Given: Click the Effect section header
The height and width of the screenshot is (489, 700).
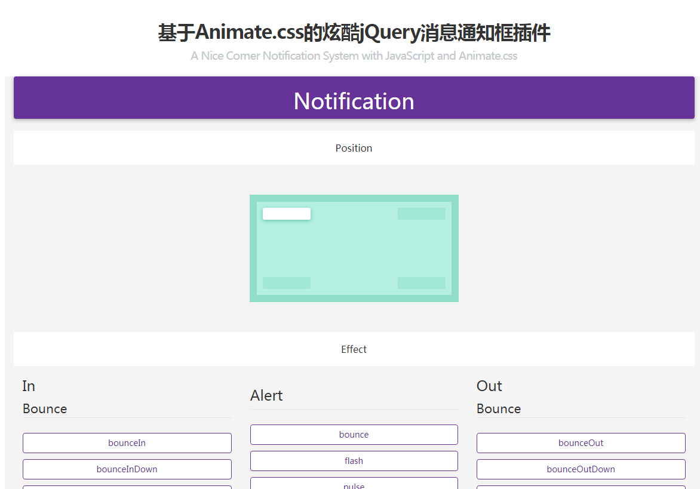Looking at the screenshot, I should pos(354,349).
